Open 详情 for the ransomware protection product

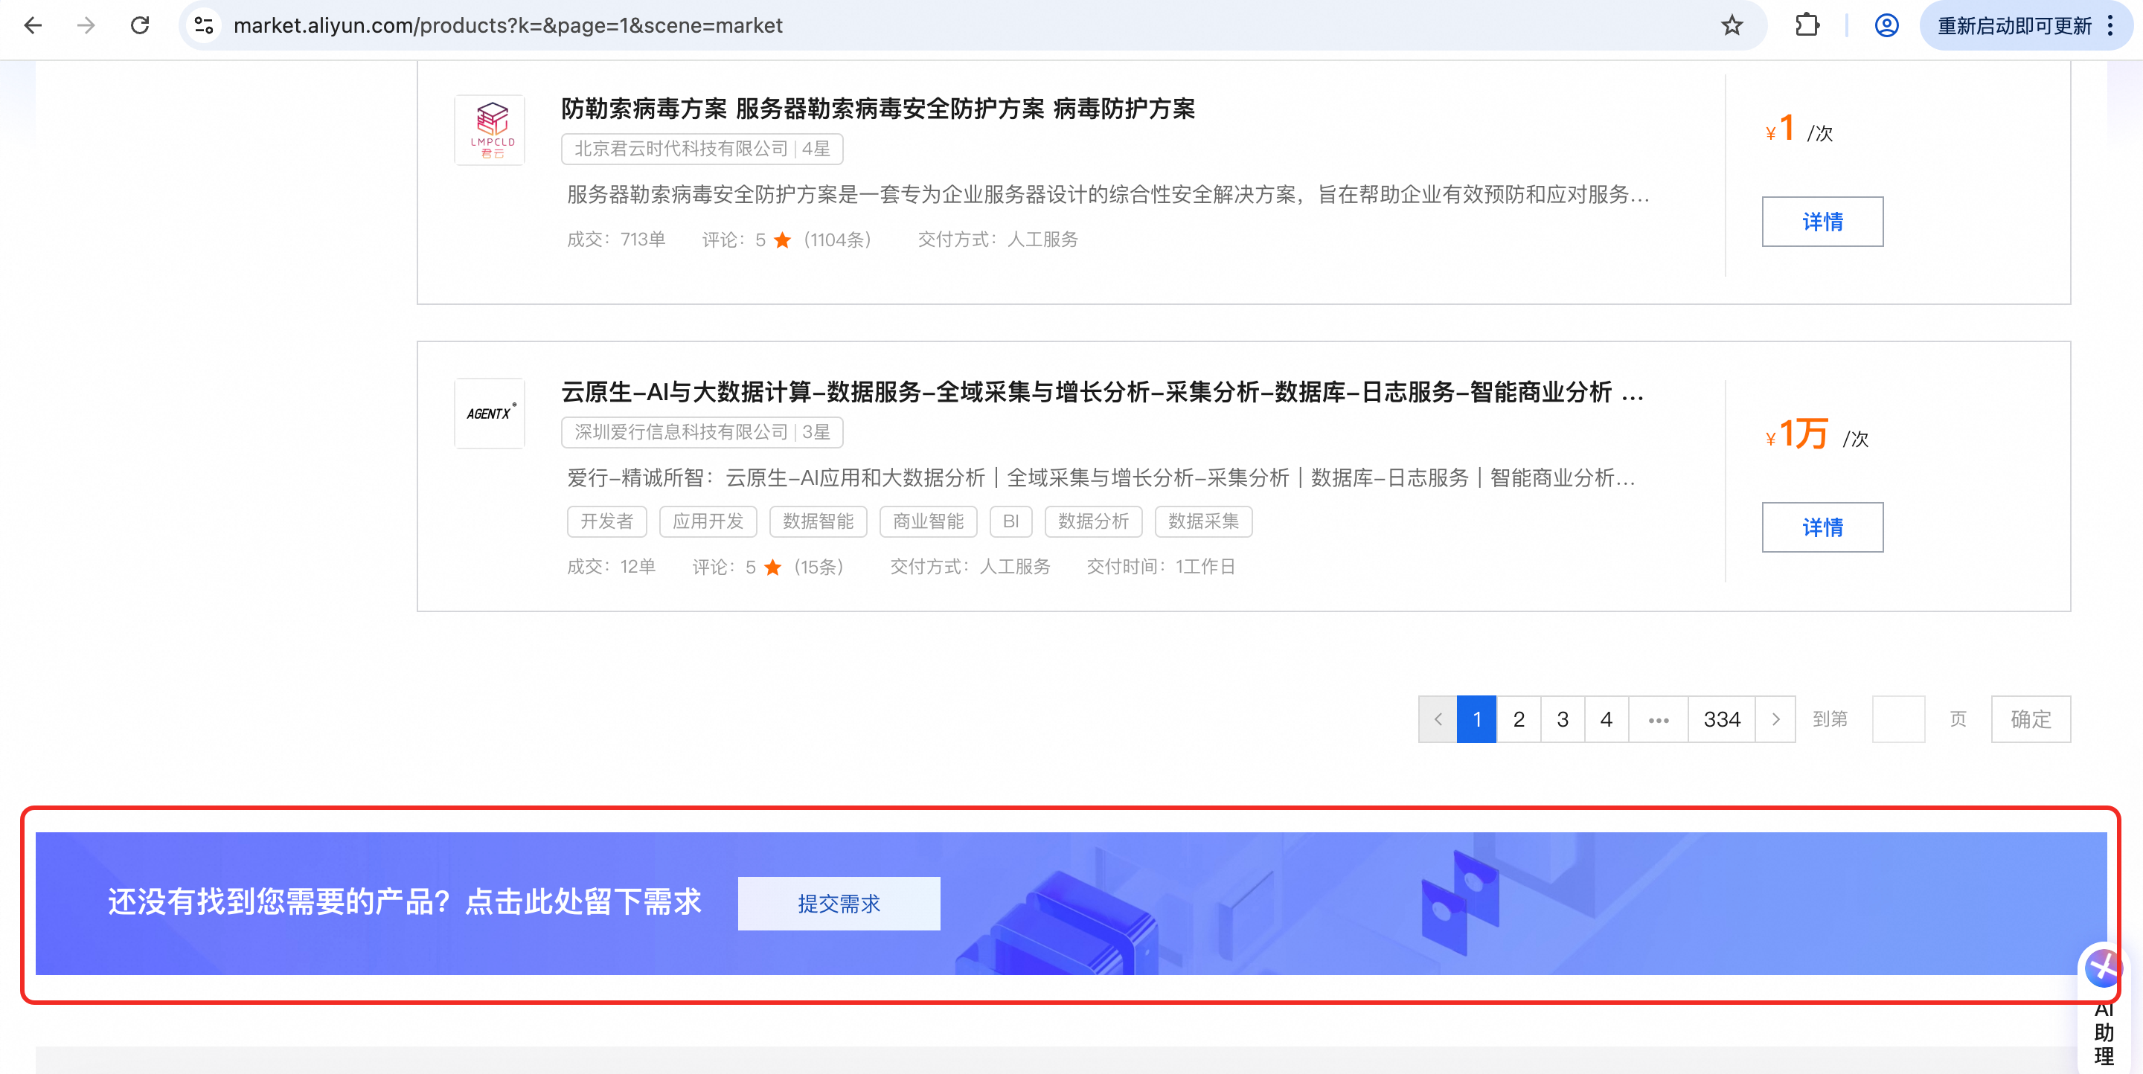[x=1822, y=221]
